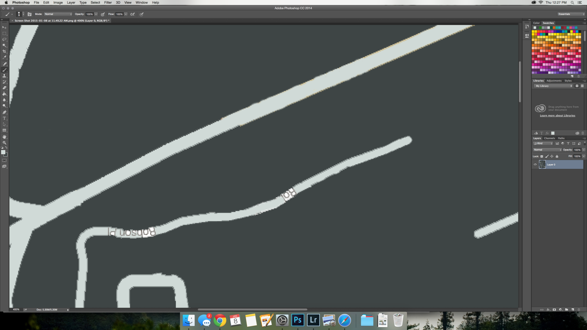Select the Eyedropper tool
The image size is (587, 330).
[4, 57]
